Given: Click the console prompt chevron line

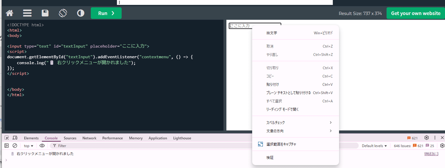Looking at the screenshot, I should coord(222,160).
